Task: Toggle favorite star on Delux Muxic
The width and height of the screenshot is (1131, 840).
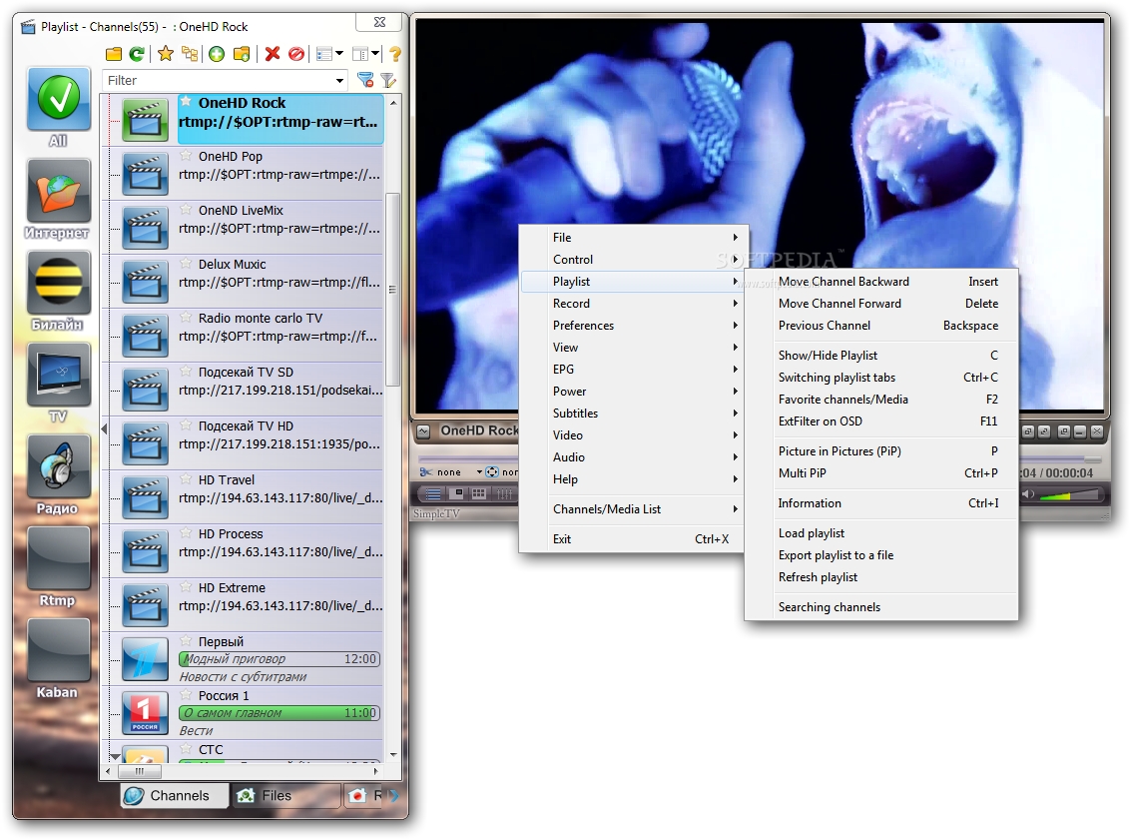Action: coord(186,263)
